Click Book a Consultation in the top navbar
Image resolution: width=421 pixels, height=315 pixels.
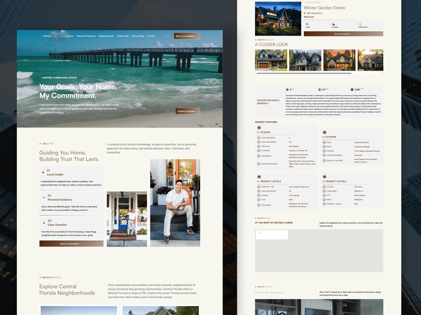pos(187,36)
